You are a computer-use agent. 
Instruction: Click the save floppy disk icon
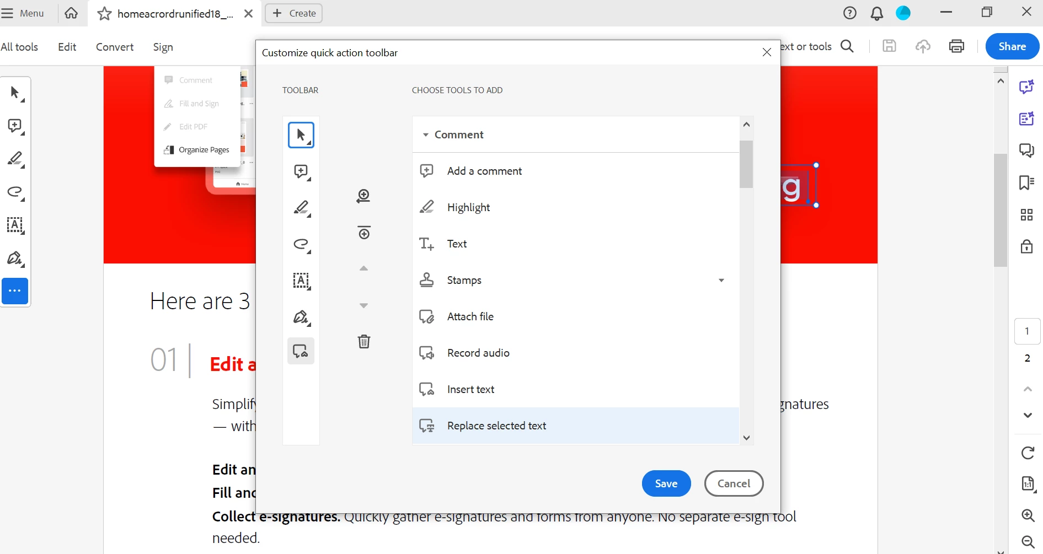point(889,46)
